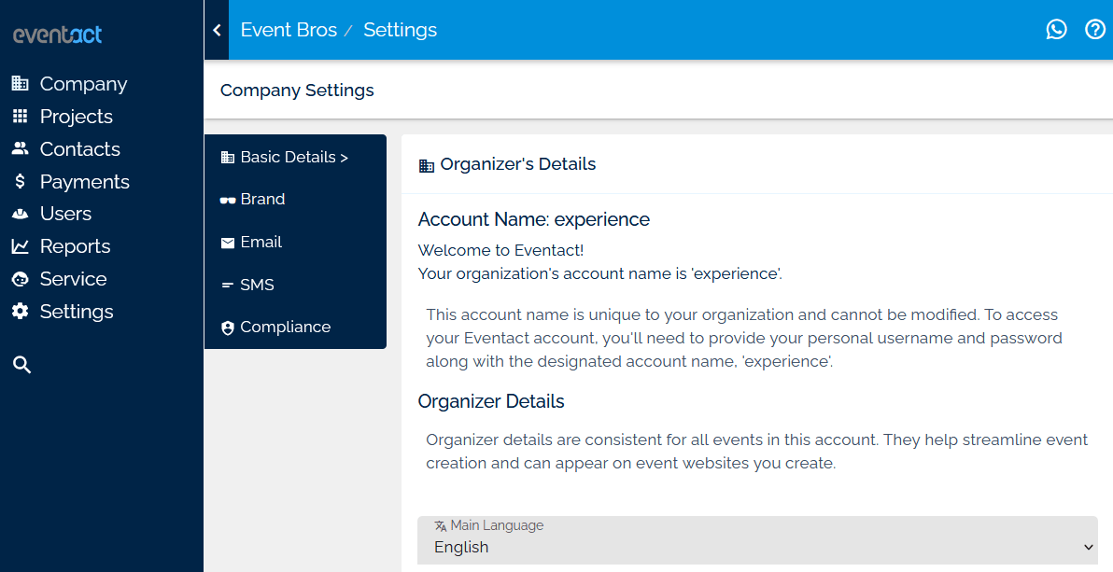Switch to the Email settings tab

tap(261, 242)
